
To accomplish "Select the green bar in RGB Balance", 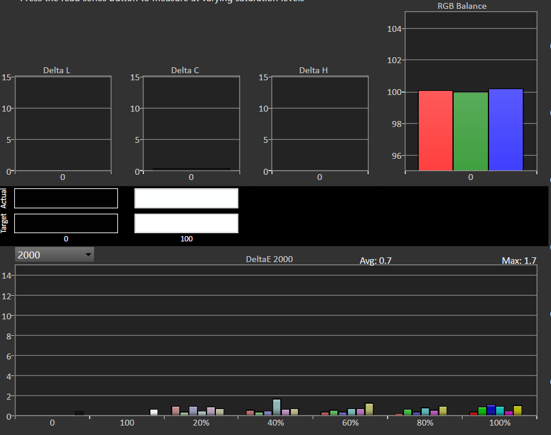I will tap(471, 131).
